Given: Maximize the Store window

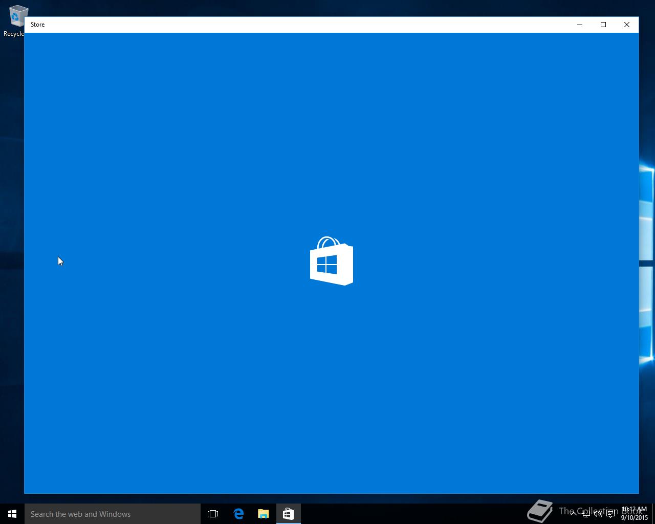Looking at the screenshot, I should 603,25.
